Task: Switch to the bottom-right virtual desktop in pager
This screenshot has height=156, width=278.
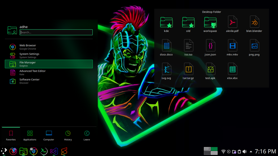Action: (x=214, y=153)
